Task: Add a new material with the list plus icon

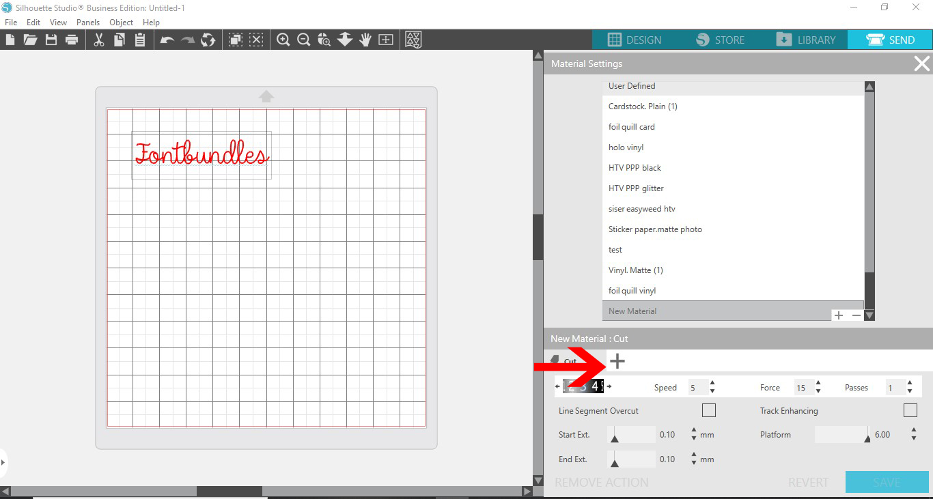Action: (839, 315)
